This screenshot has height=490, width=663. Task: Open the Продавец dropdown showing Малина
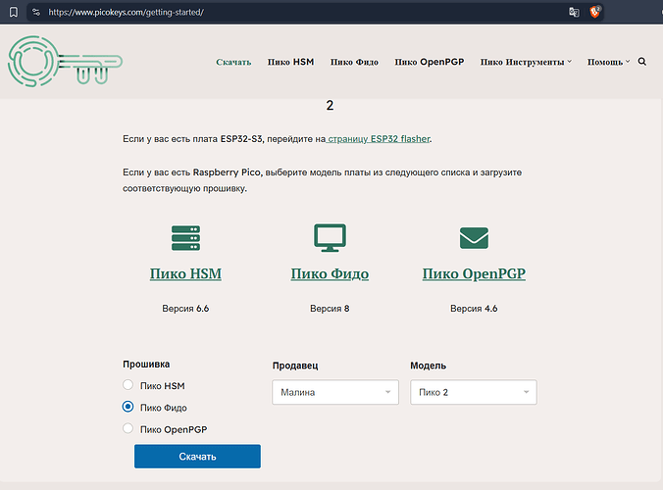click(335, 392)
